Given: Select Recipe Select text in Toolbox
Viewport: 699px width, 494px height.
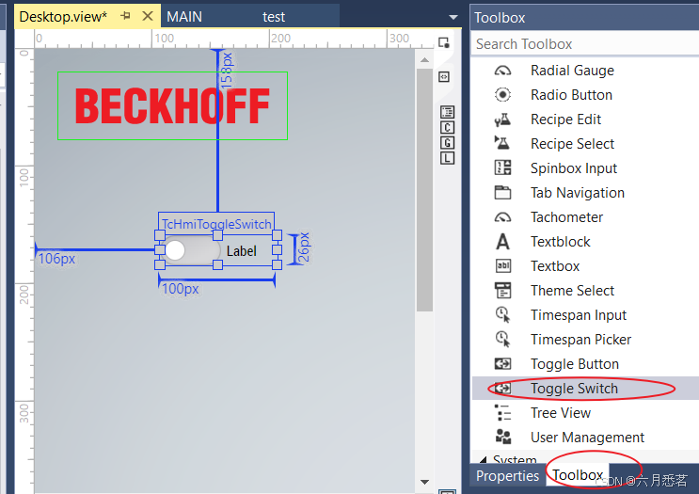Looking at the screenshot, I should 572,144.
